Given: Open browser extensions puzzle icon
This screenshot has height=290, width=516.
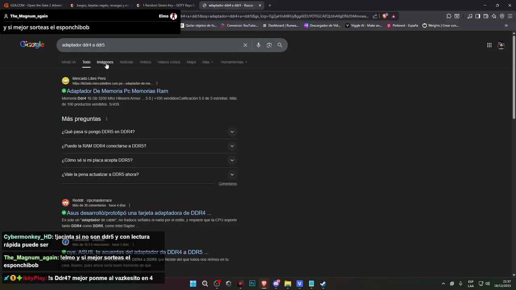Looking at the screenshot, I should (449, 16).
